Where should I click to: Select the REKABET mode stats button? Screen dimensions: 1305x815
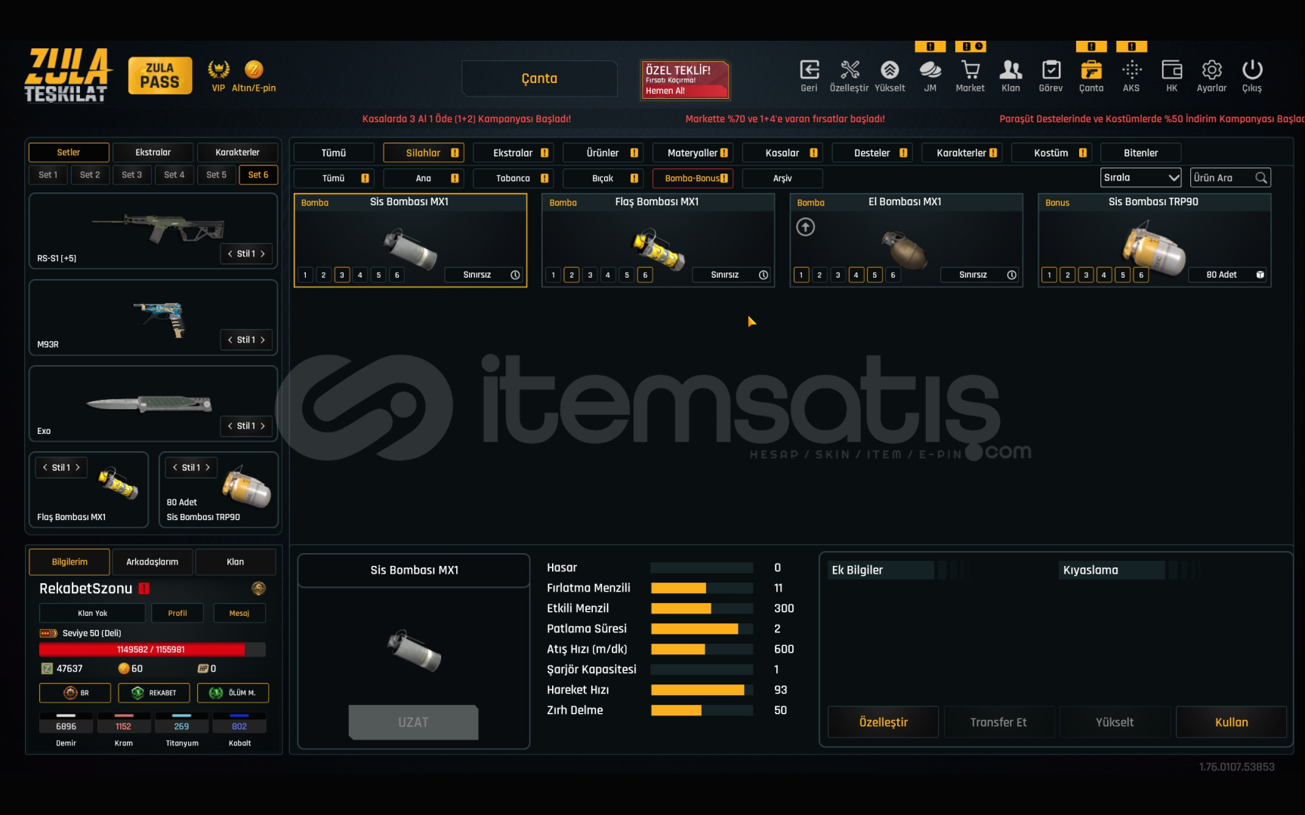(154, 693)
